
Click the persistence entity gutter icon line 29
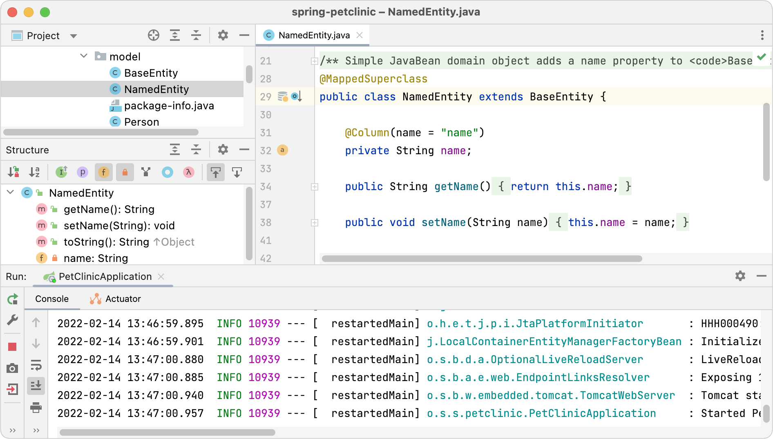(283, 97)
